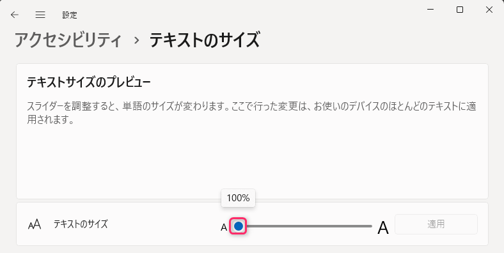Click the 100% tooltip above the slider

click(x=238, y=198)
